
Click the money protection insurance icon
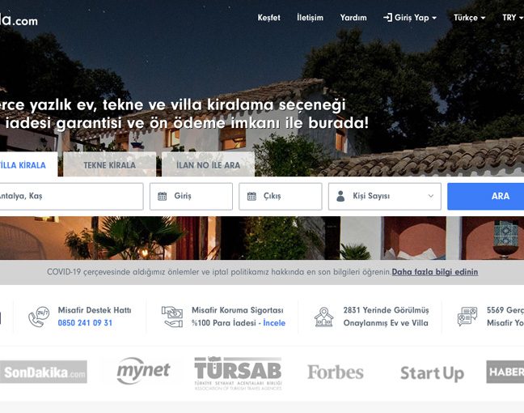point(172,317)
